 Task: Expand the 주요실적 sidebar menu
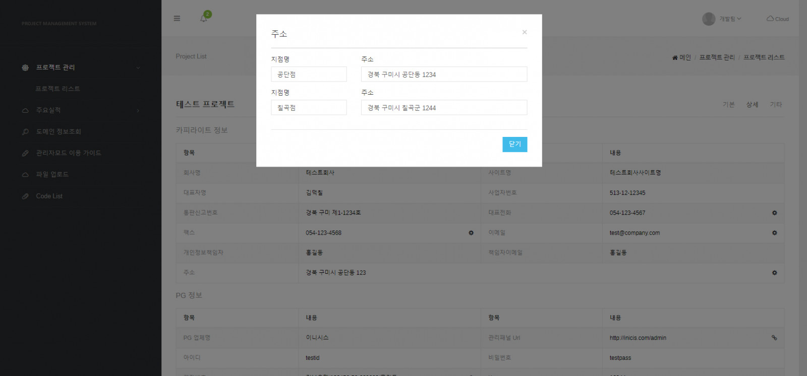(x=81, y=110)
